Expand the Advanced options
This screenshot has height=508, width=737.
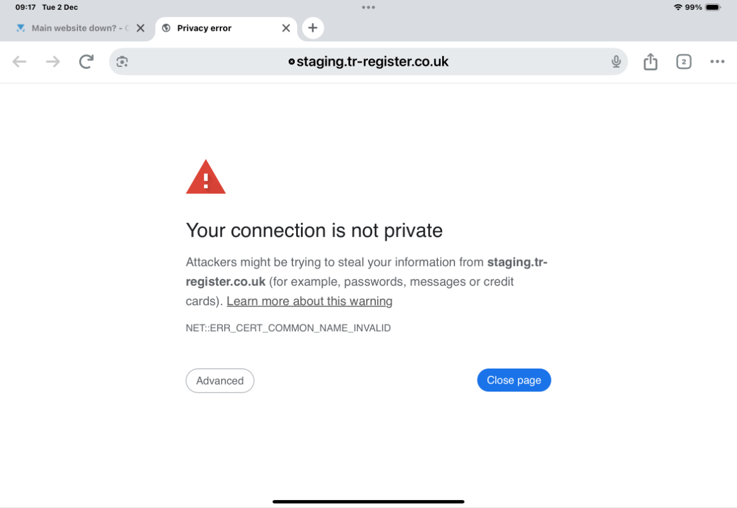tap(220, 381)
